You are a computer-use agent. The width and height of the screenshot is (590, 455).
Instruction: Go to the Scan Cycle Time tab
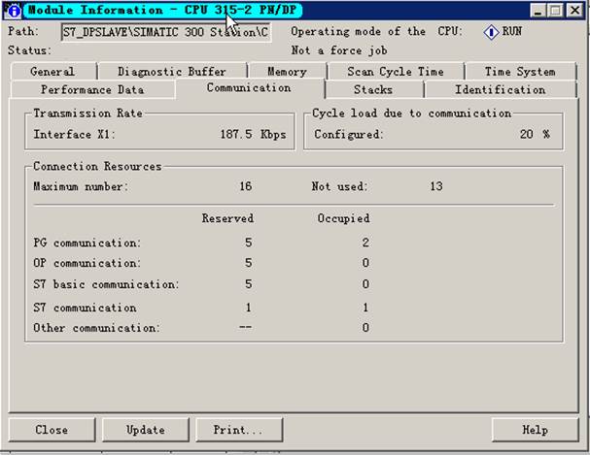click(396, 72)
